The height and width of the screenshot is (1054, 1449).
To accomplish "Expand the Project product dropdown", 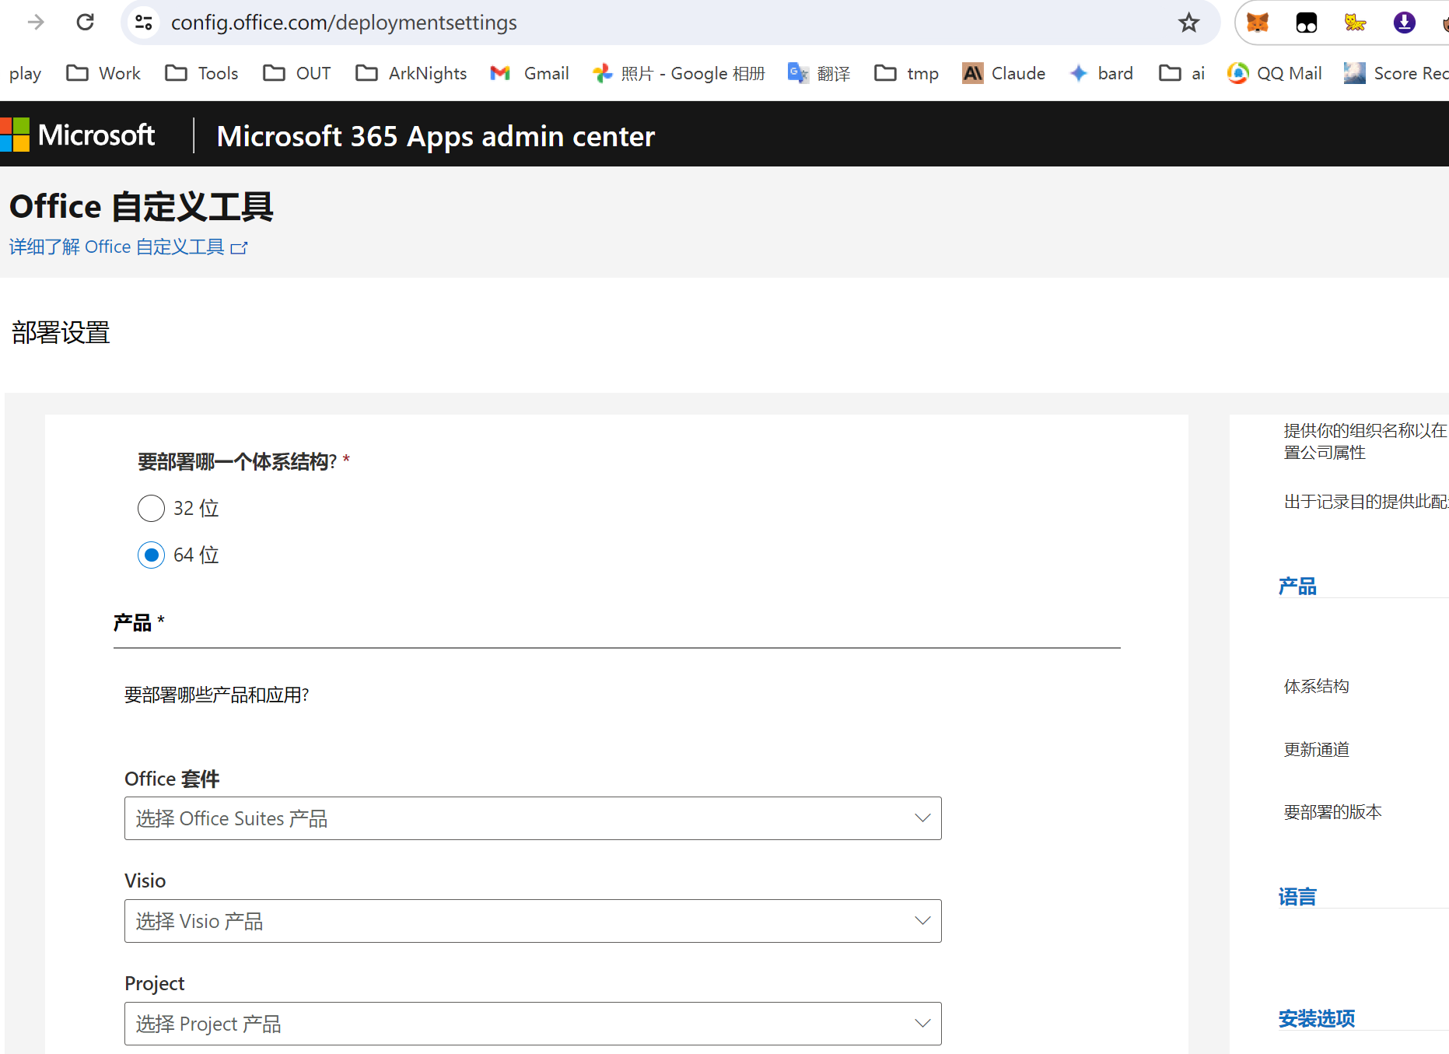I will (533, 1024).
